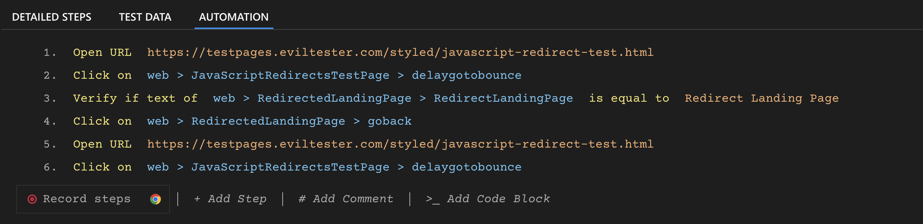Click the red record icon
923x224 pixels.
(32, 199)
